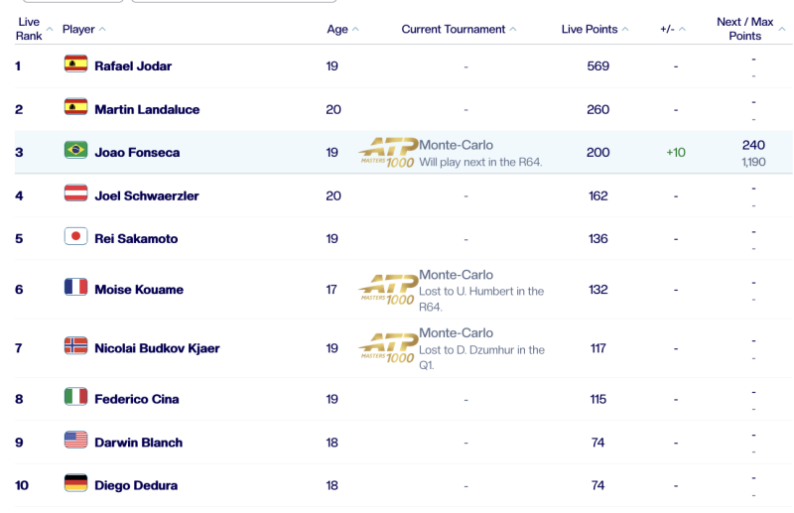Click Brazil flag next to Joao Fonseca
This screenshot has width=794, height=513.
pos(76,150)
